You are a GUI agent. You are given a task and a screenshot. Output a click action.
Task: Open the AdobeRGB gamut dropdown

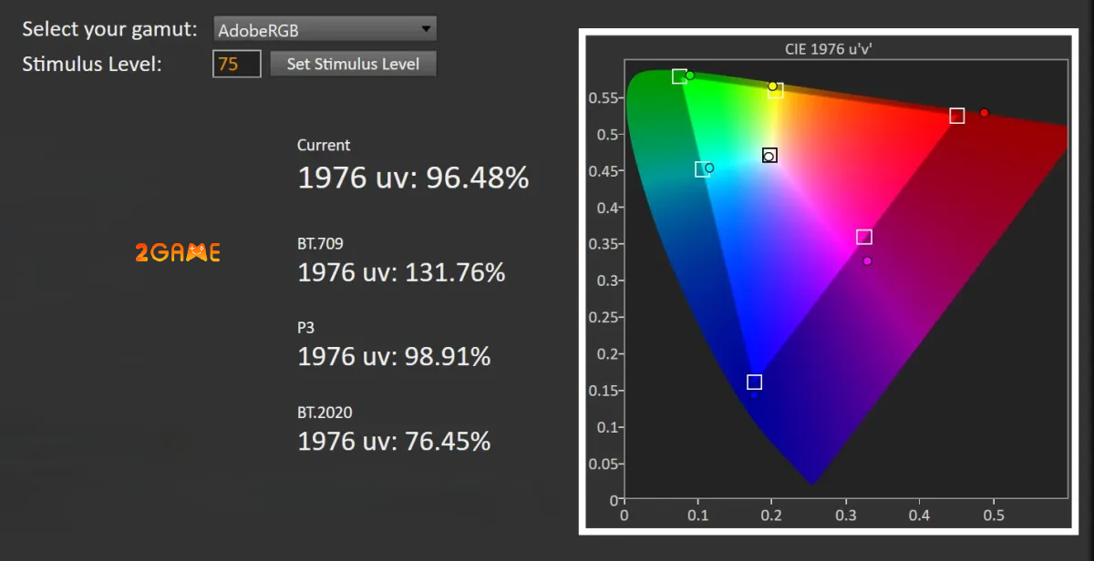pyautogui.click(x=325, y=29)
